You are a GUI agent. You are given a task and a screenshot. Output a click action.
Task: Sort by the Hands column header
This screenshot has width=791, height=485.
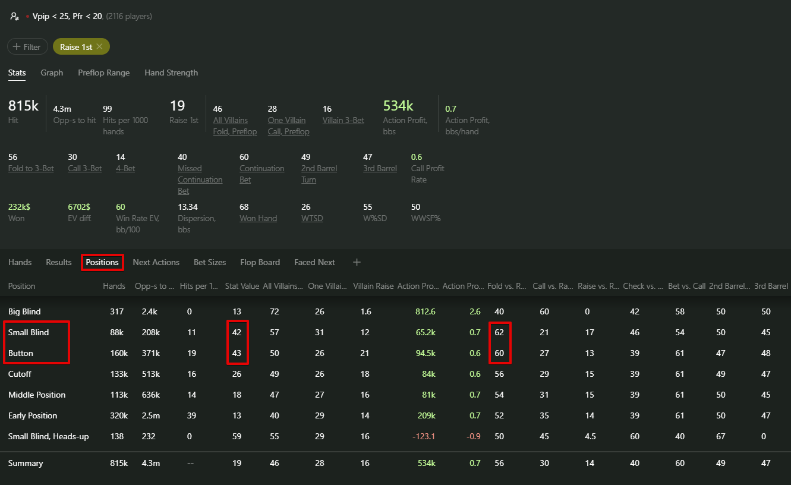coord(114,286)
